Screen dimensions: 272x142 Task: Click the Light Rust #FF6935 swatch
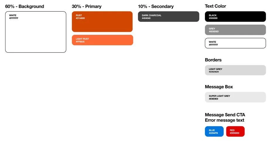click(102, 40)
